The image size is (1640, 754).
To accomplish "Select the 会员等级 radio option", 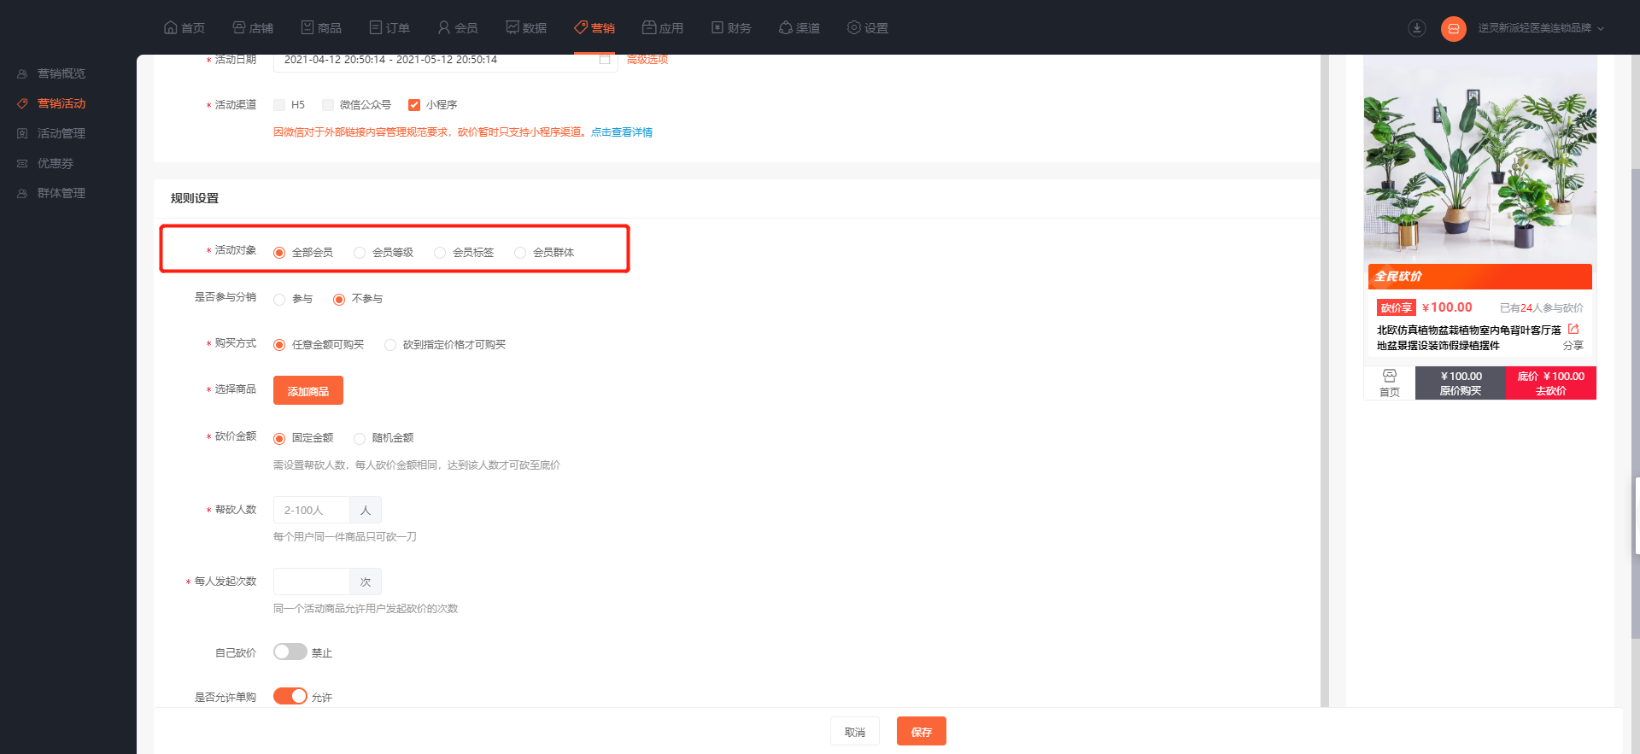I will coord(360,253).
